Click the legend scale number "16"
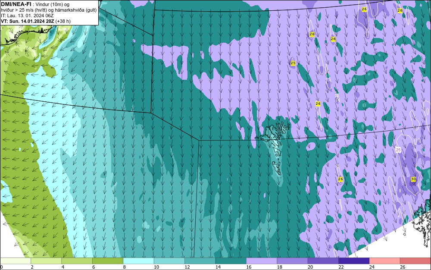 [x=249, y=267]
